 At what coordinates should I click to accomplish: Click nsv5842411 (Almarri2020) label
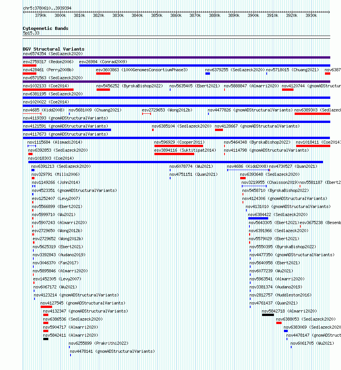[70, 335]
